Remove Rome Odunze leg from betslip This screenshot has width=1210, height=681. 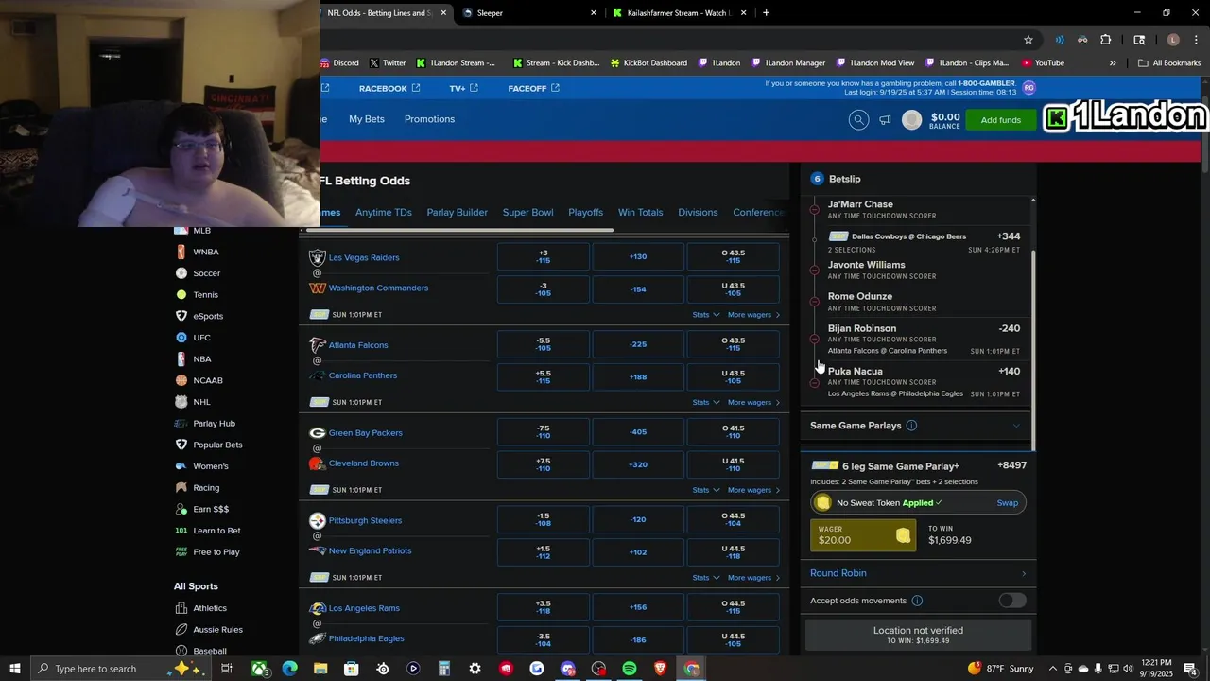815,302
